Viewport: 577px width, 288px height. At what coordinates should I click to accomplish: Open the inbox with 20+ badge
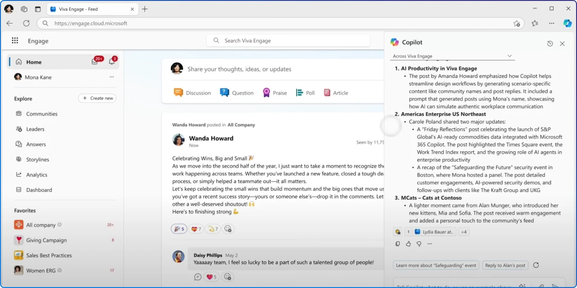(95, 62)
